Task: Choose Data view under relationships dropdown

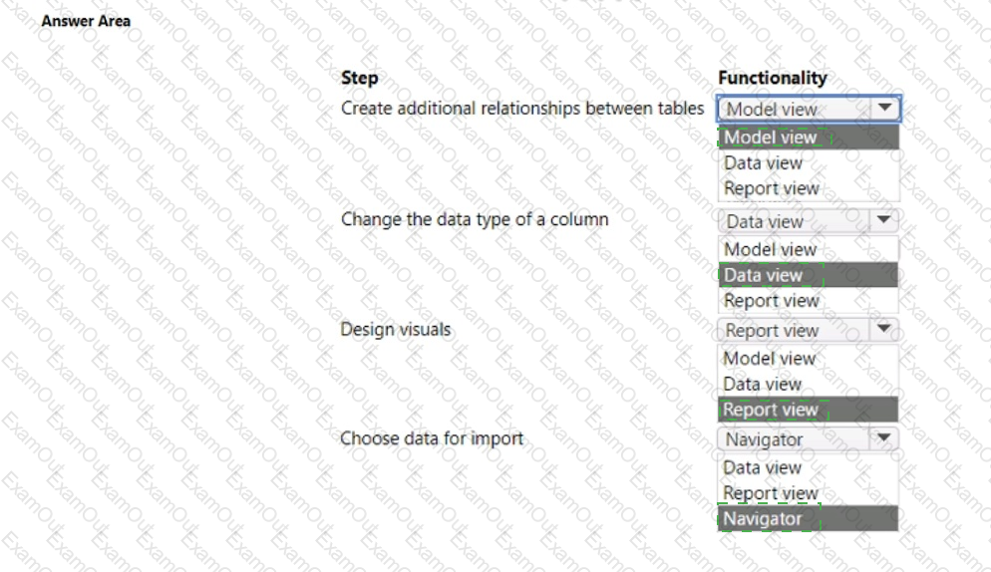Action: coord(808,163)
